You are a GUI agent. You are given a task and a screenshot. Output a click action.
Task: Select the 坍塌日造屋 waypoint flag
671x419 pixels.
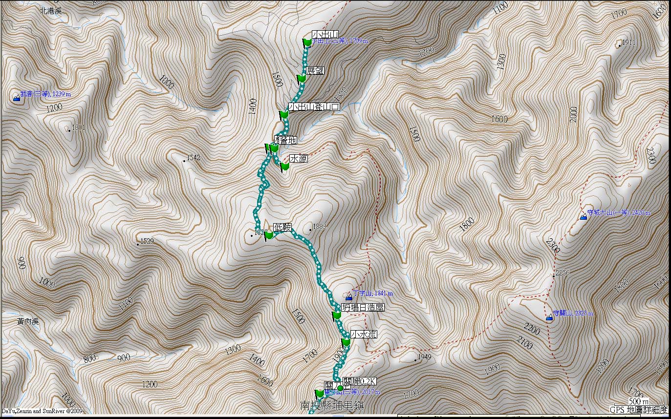[336, 316]
